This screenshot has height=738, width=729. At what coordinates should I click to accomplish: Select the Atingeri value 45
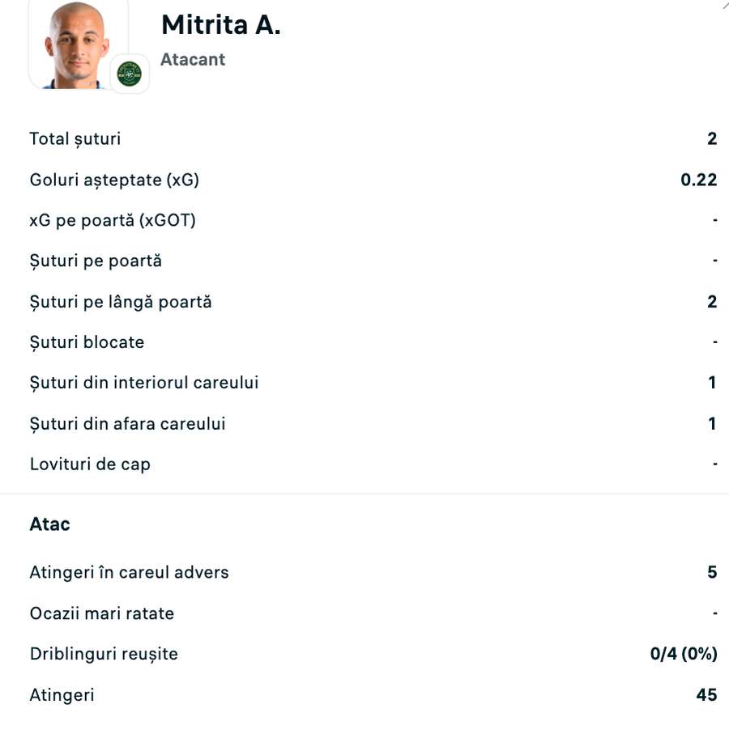(707, 694)
